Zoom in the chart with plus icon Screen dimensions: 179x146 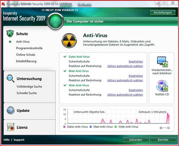tap(161, 128)
